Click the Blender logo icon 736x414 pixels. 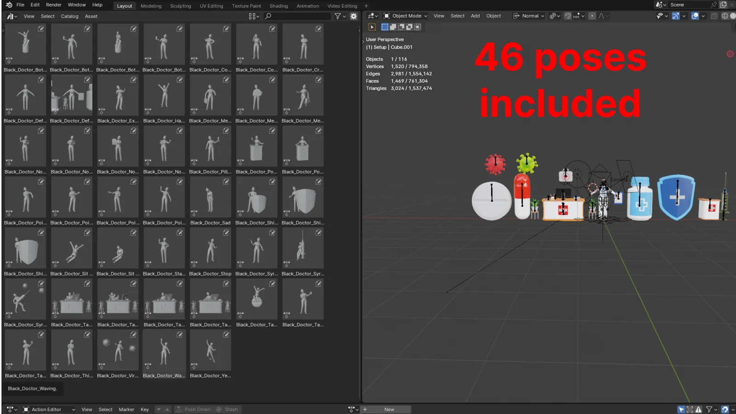[x=9, y=5]
